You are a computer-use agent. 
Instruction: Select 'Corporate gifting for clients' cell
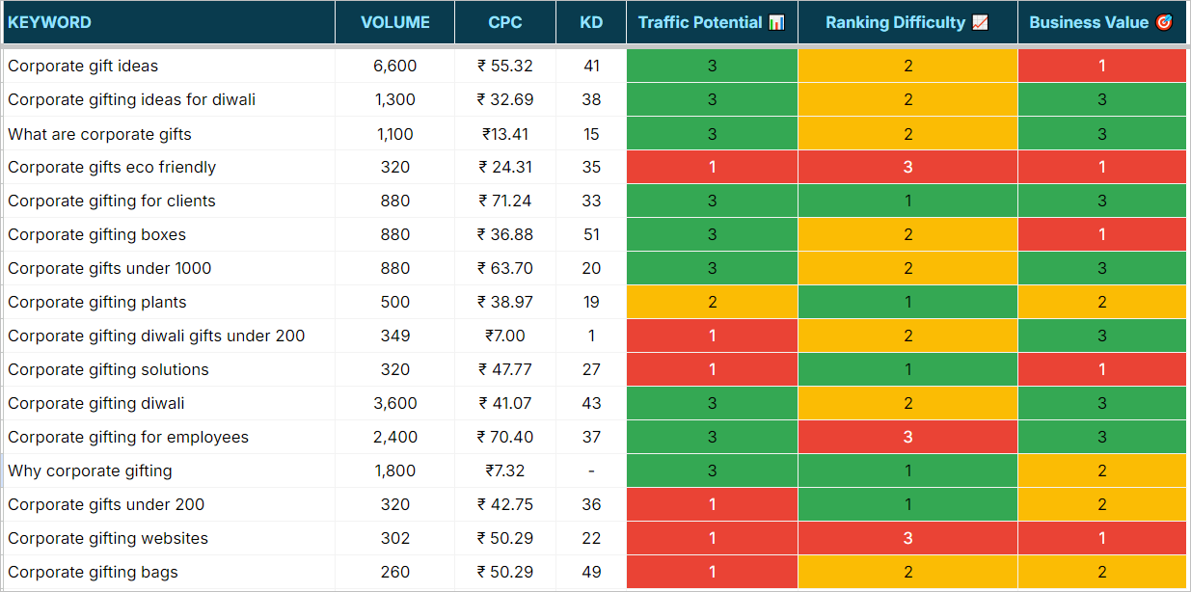pyautogui.click(x=169, y=201)
